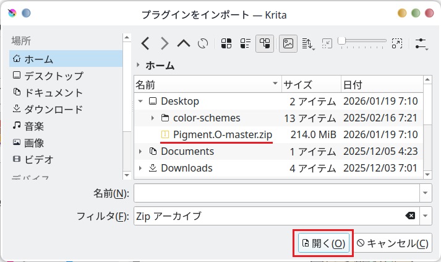Image resolution: width=441 pixels, height=262 pixels.
Task: Expand the Documents folder
Action: tap(142, 151)
